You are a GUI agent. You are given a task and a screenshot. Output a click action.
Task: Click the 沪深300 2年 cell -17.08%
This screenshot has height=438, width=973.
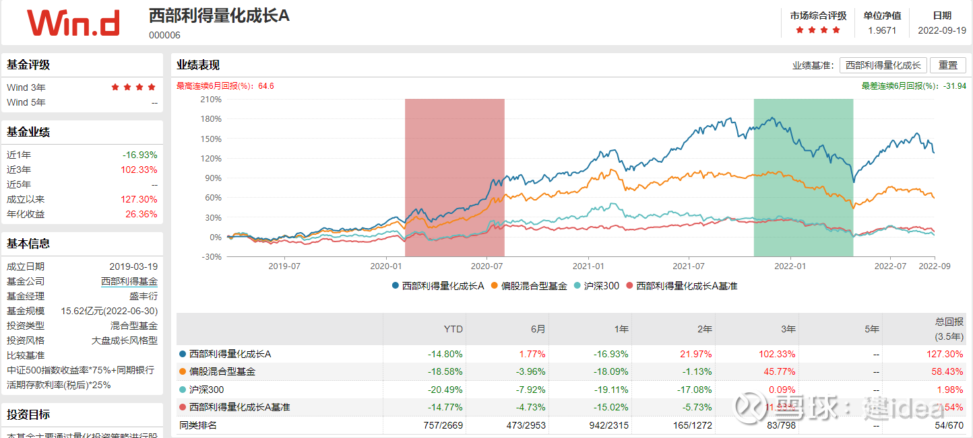point(695,390)
